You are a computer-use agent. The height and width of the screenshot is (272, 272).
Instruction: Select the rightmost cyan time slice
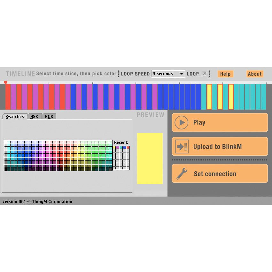point(263,97)
